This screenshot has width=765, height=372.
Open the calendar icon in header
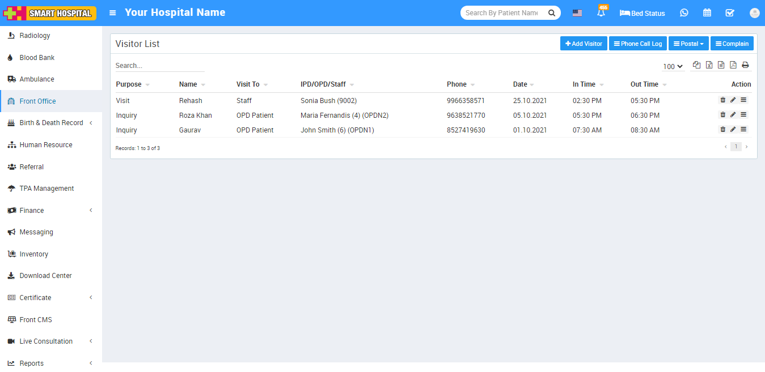[707, 13]
